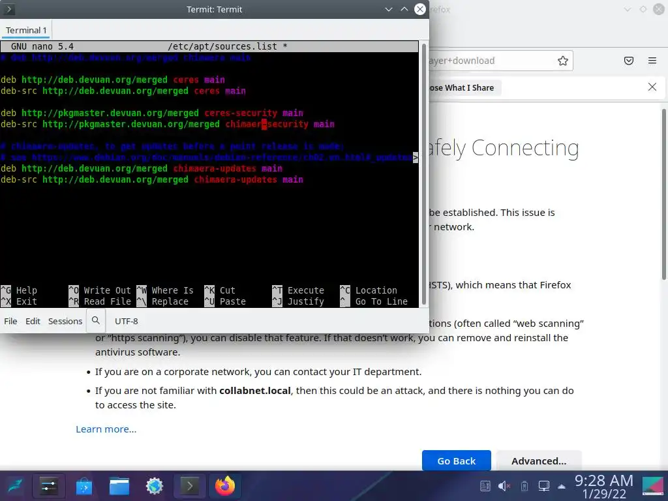668x501 pixels.
Task: Click nano Replace shortcut label
Action: point(170,301)
